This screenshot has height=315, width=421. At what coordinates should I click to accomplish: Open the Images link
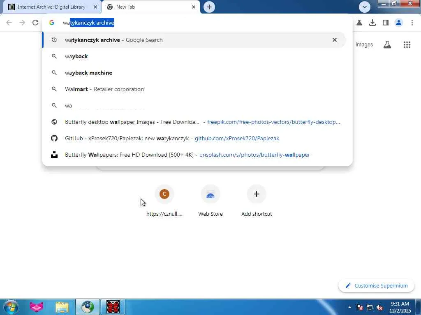[x=364, y=44]
